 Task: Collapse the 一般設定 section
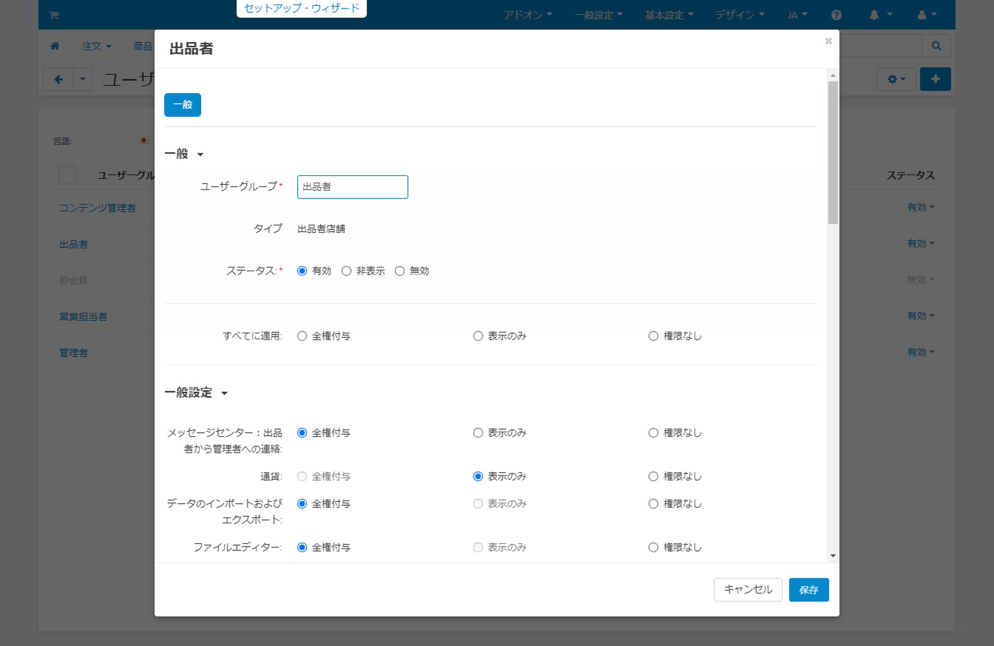click(196, 393)
